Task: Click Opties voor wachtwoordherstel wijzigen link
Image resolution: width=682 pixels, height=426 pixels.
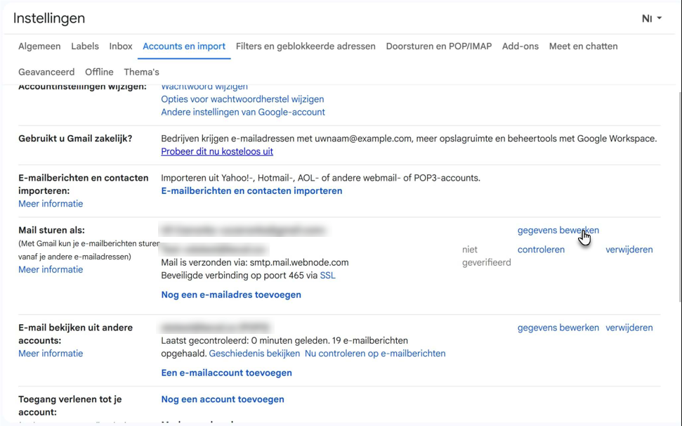Action: pos(242,99)
